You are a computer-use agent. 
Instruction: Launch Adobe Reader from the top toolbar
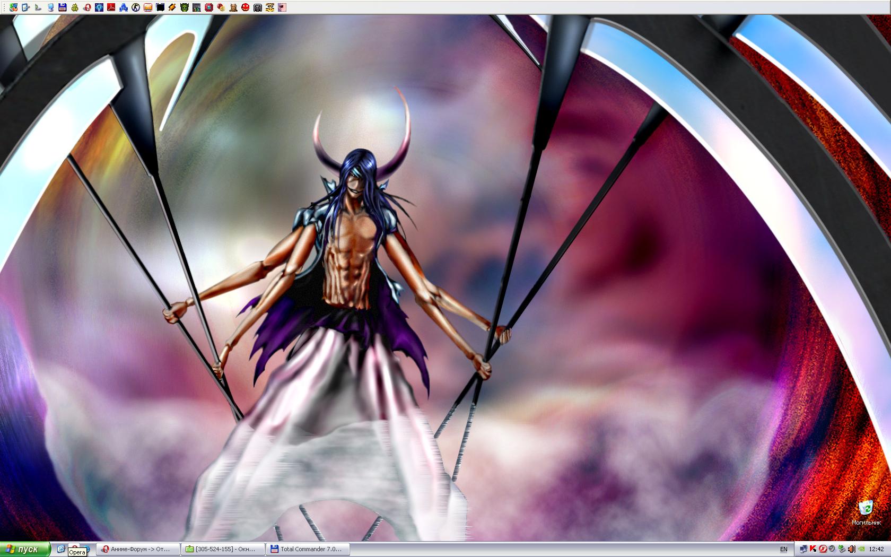coord(111,7)
